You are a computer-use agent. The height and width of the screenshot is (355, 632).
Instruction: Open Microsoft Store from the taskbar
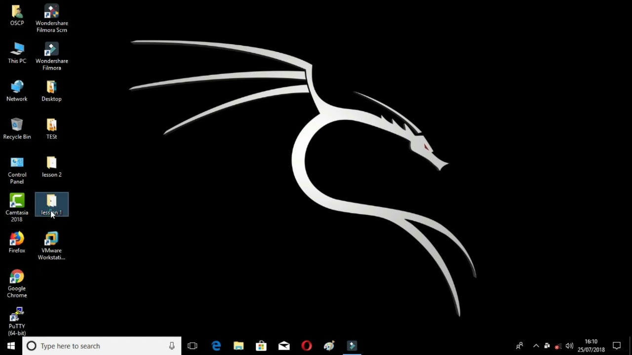tap(261, 346)
